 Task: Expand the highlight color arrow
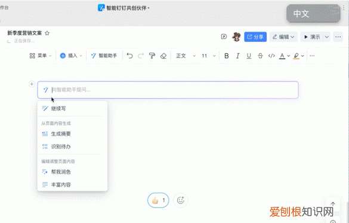click(302, 56)
